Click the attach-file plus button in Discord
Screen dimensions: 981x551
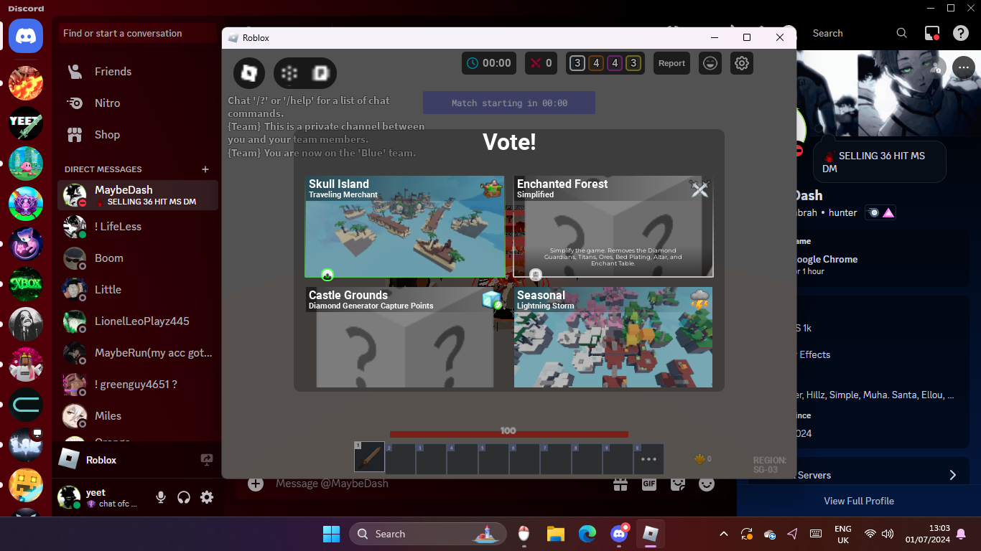(x=256, y=484)
